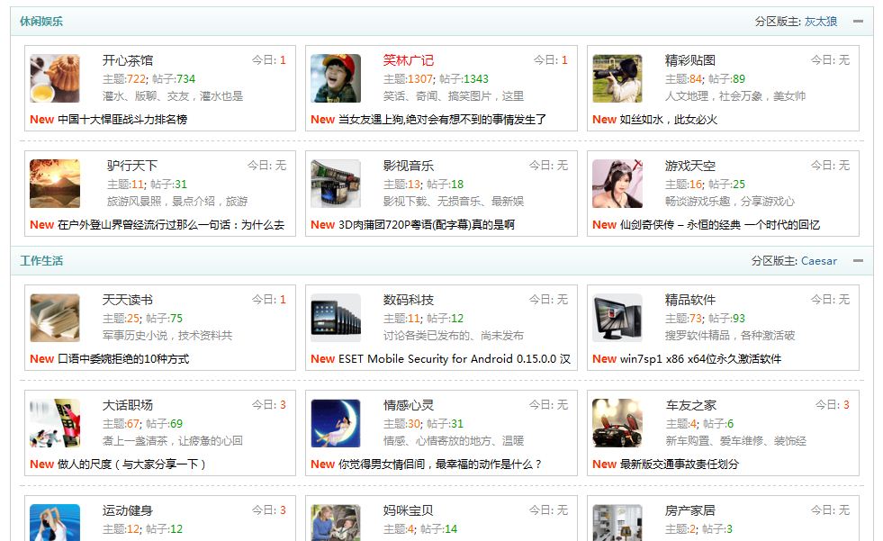Open the 车友之家 sports car icon
883x541 pixels.
(617, 423)
